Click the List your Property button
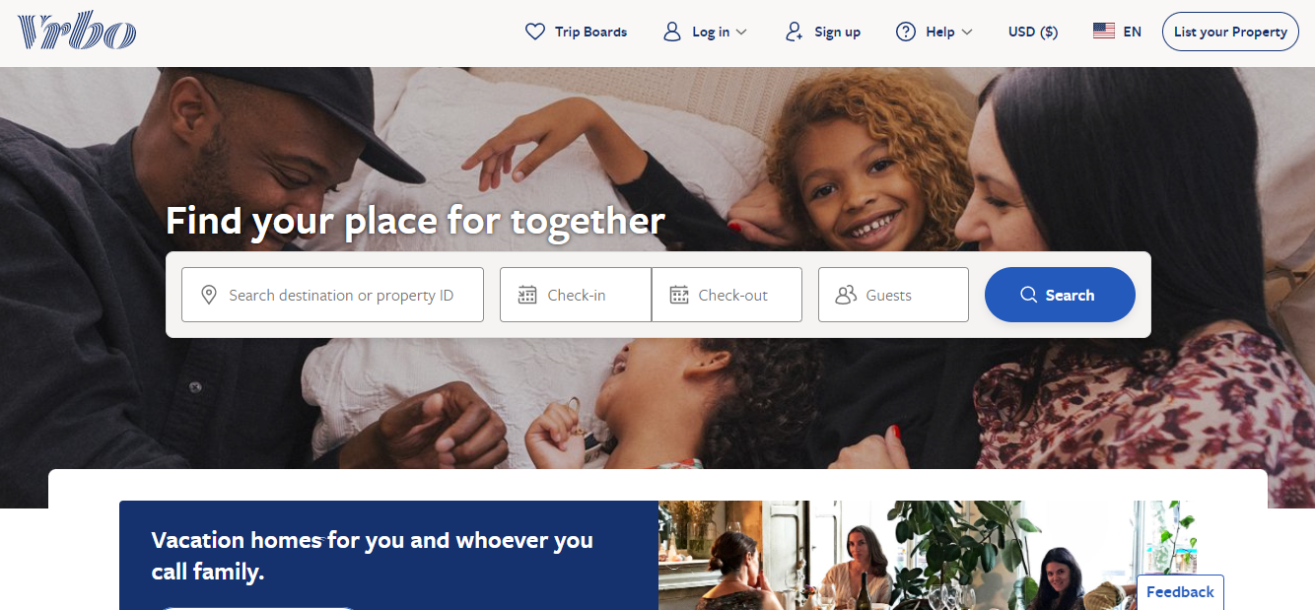Image resolution: width=1315 pixels, height=610 pixels. 1230,32
